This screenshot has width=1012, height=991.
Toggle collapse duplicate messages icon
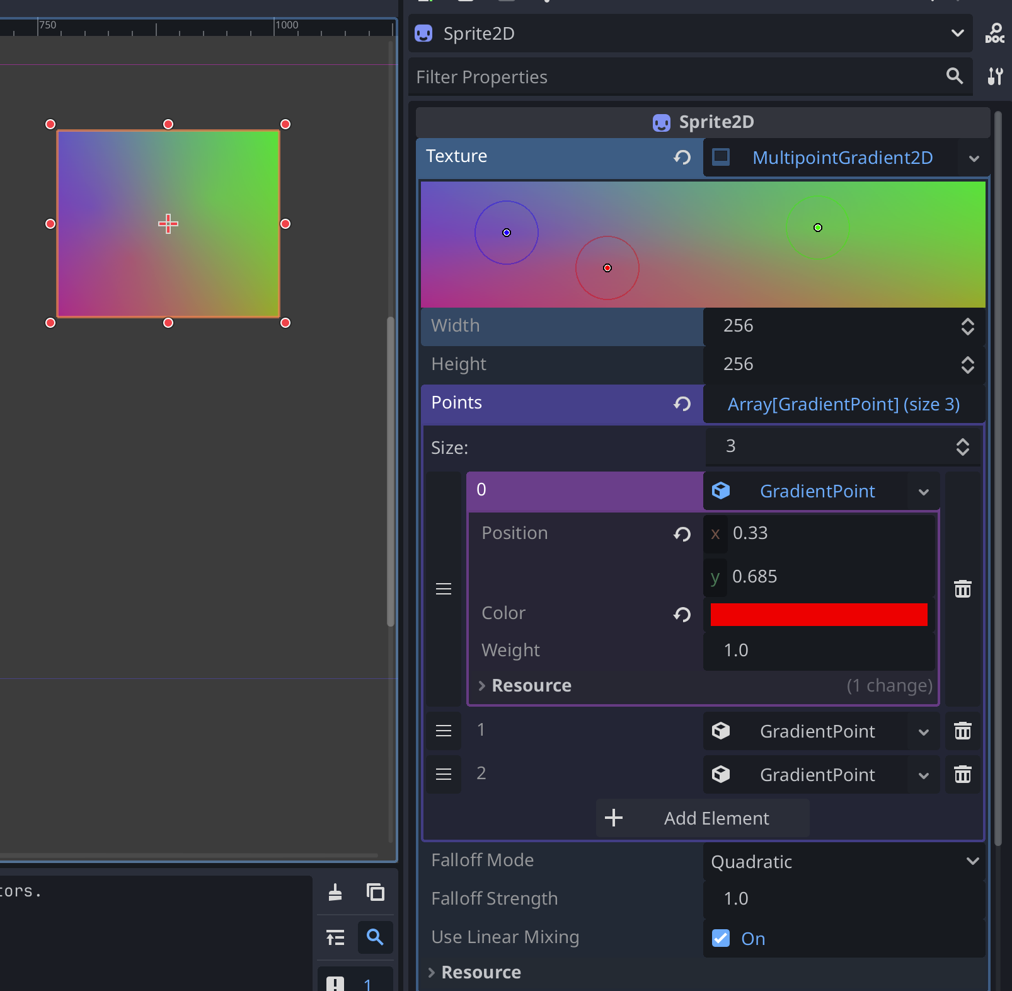tap(335, 937)
